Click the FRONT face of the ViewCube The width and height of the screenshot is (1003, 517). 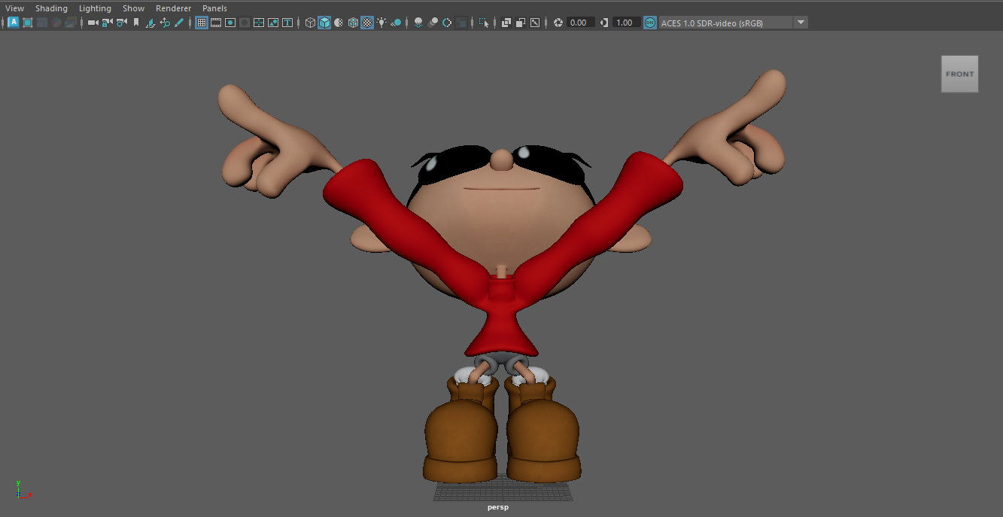(x=959, y=74)
